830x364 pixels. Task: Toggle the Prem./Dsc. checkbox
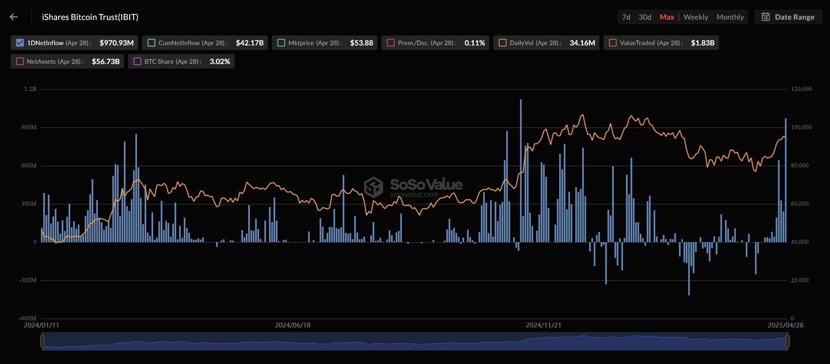(391, 43)
